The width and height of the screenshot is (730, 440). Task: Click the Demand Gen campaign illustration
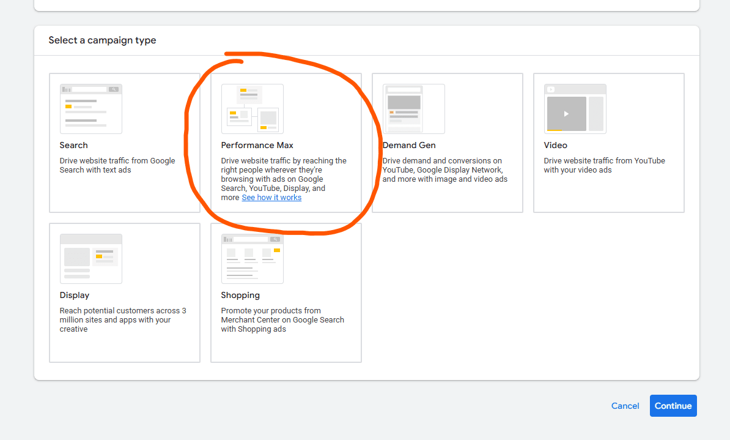click(413, 109)
